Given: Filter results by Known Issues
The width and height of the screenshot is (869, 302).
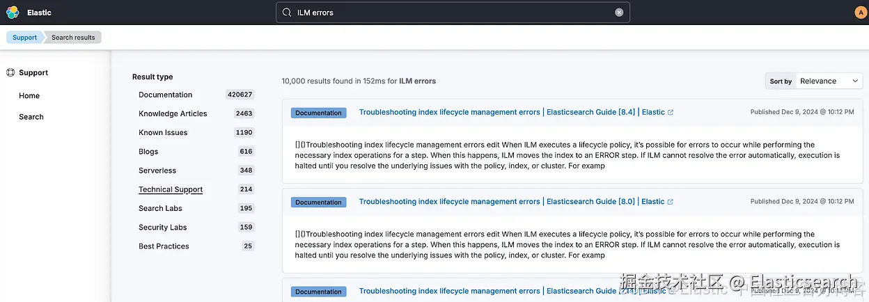Looking at the screenshot, I should [163, 132].
